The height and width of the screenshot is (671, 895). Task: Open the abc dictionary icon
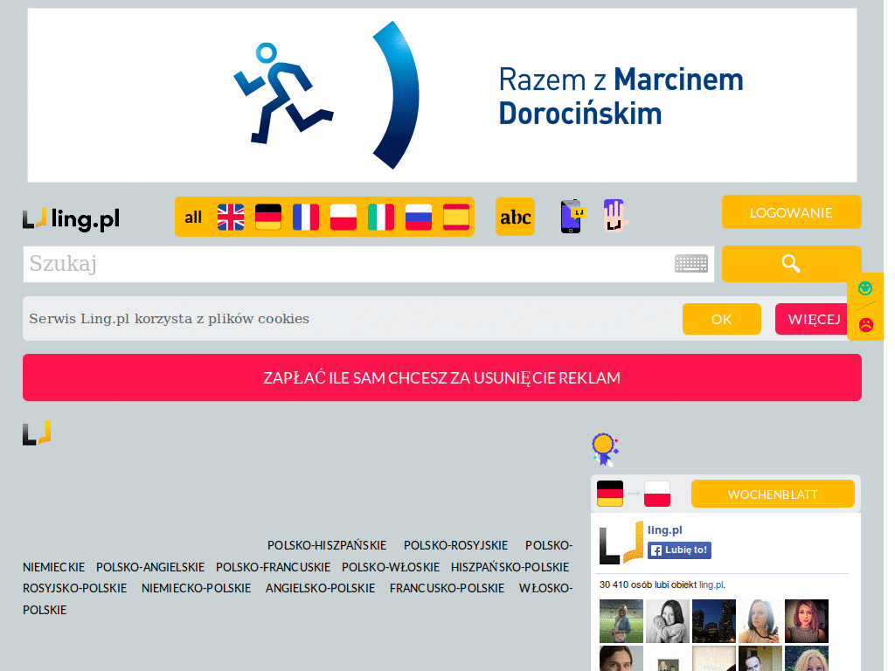pos(516,217)
